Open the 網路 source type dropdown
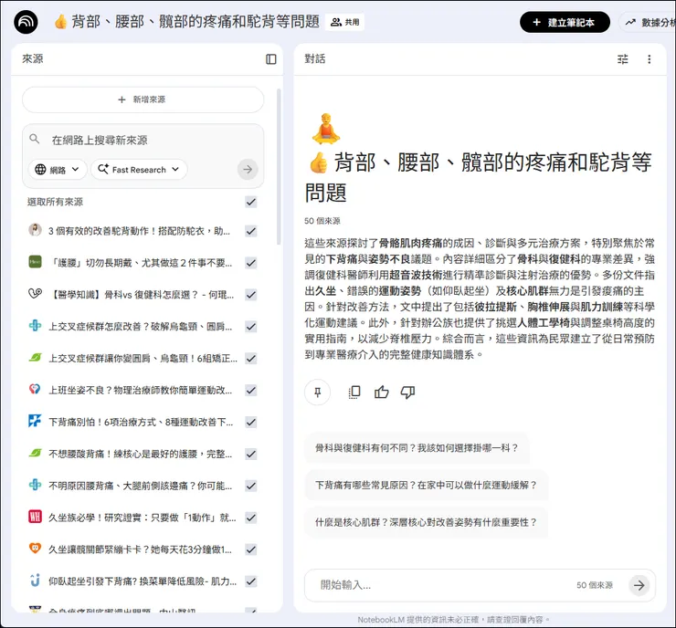The width and height of the screenshot is (676, 628). coord(58,169)
